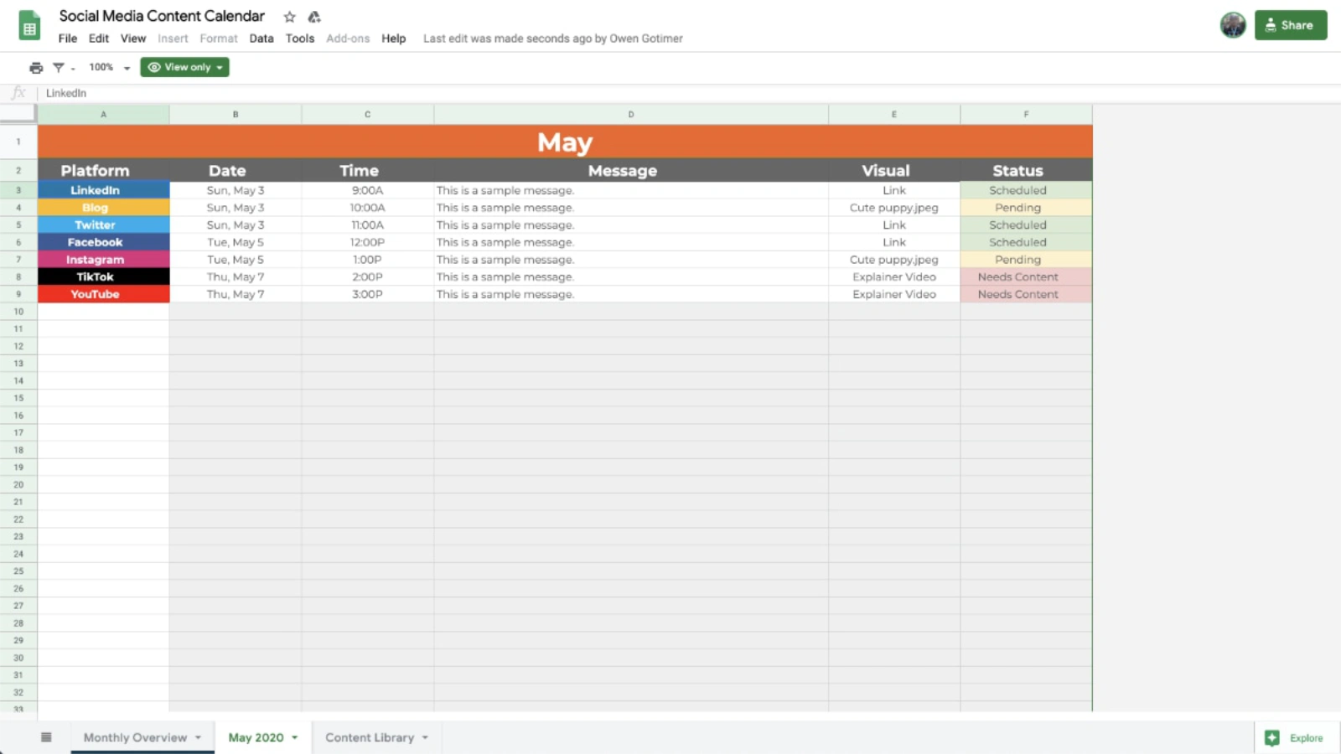Image resolution: width=1341 pixels, height=754 pixels.
Task: Open the May 2020 tab dropdown arrow
Action: point(295,737)
